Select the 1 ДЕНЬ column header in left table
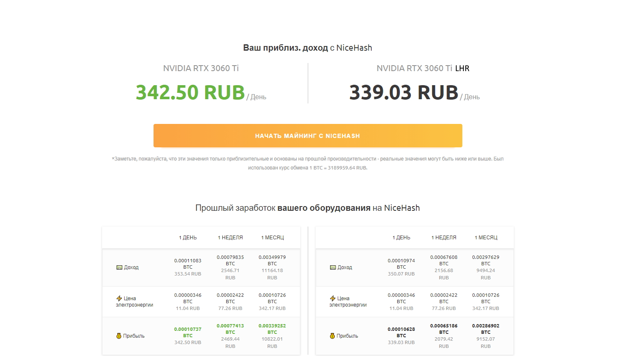The width and height of the screenshot is (638, 356). point(188,238)
